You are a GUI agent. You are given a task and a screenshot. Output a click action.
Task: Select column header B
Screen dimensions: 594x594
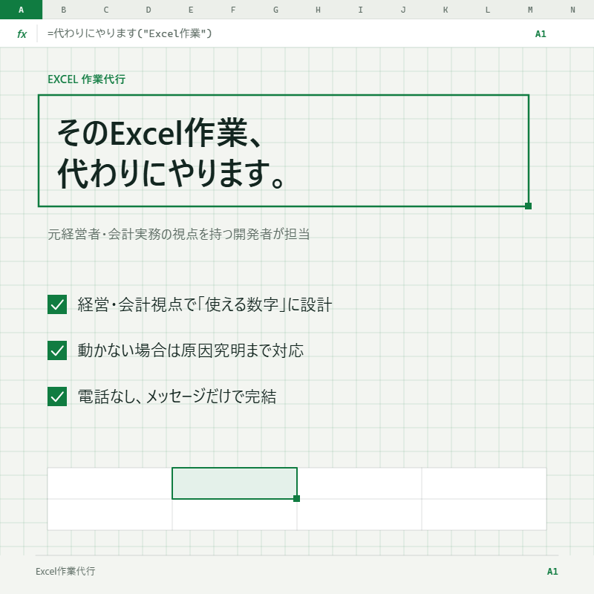pyautogui.click(x=64, y=10)
